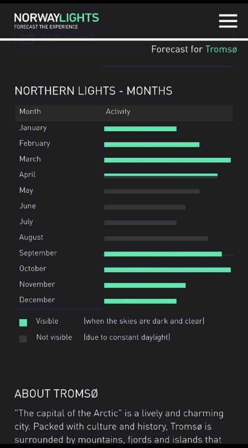The height and width of the screenshot is (448, 248).
Task: Select the September row label
Action: click(x=38, y=253)
